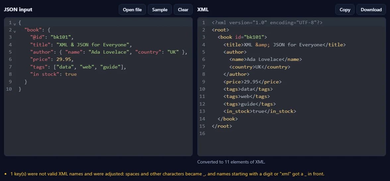Click the <tags>web</tags> line
This screenshot has width=390, height=181.
(x=246, y=97)
